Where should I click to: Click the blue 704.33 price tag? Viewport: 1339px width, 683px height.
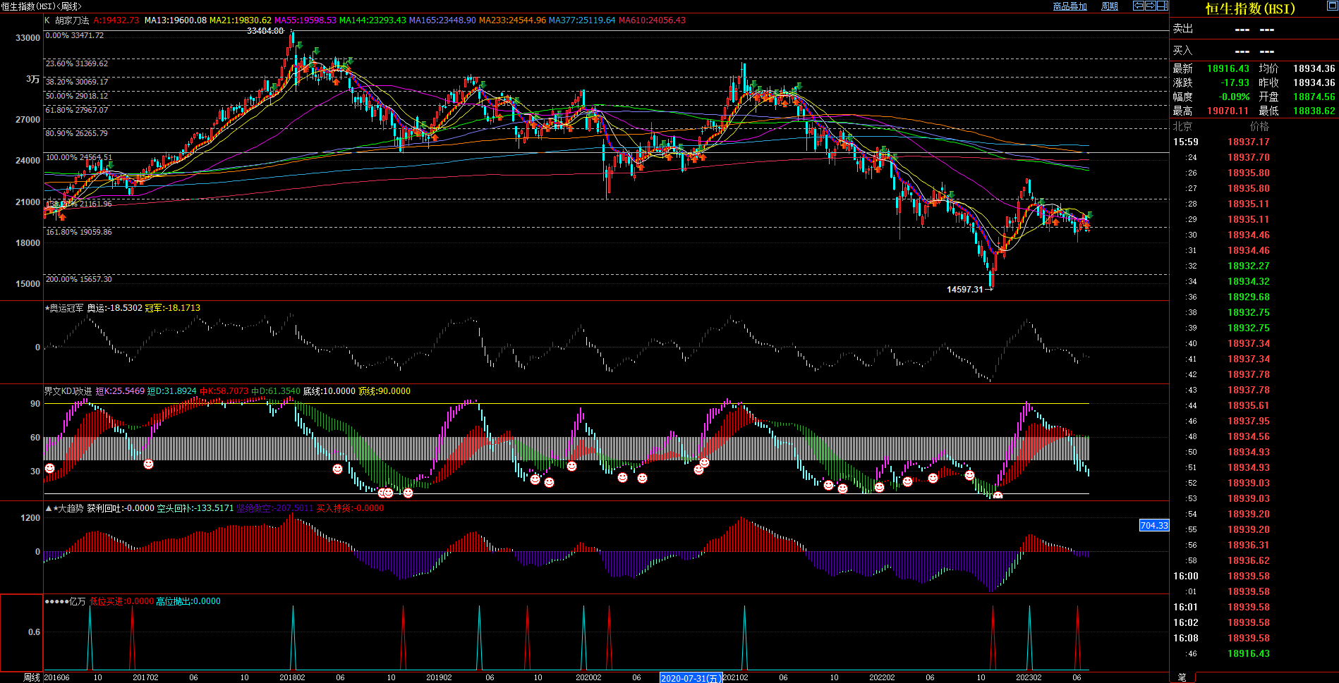[x=1153, y=525]
